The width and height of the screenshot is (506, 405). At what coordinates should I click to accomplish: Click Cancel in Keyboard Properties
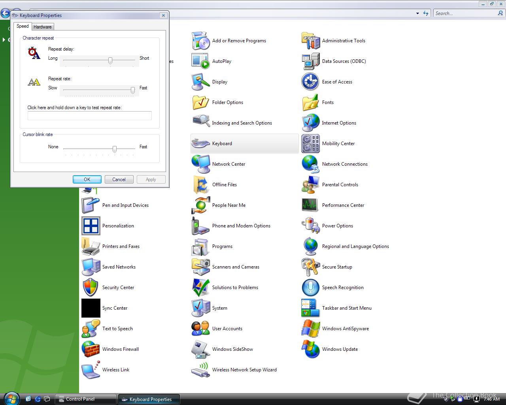[119, 180]
